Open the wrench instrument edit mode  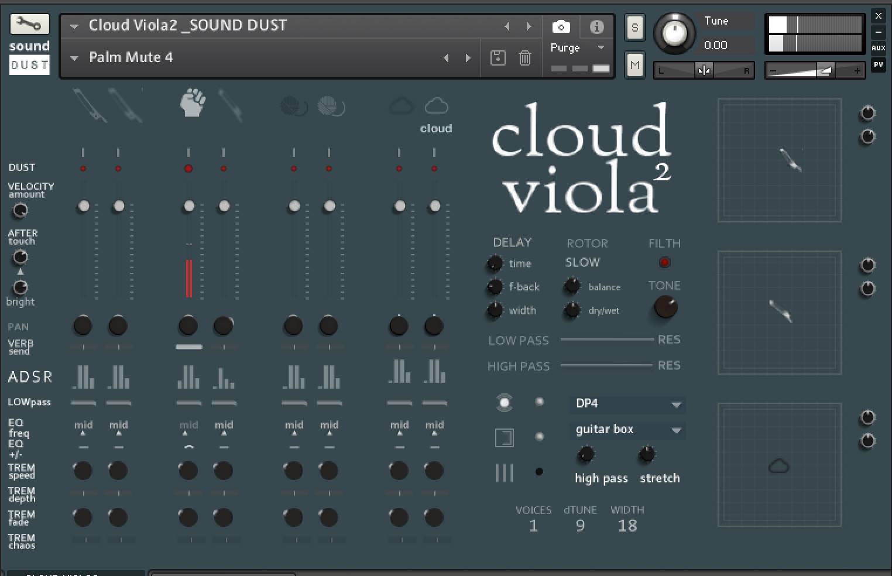tap(29, 24)
